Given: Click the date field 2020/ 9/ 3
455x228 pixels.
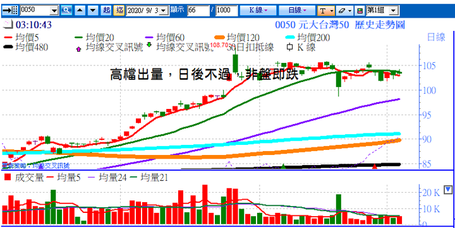Looking at the screenshot, I should tap(143, 11).
